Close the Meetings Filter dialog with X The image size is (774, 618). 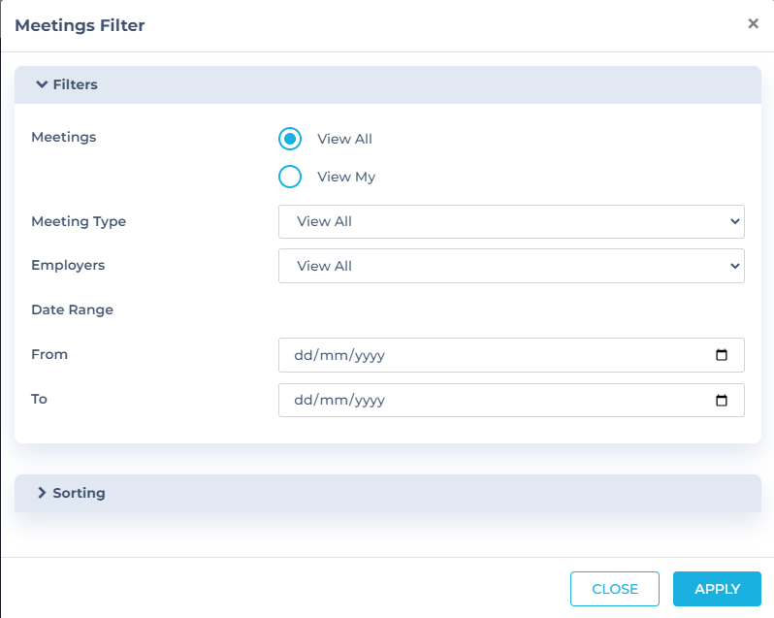pyautogui.click(x=753, y=24)
